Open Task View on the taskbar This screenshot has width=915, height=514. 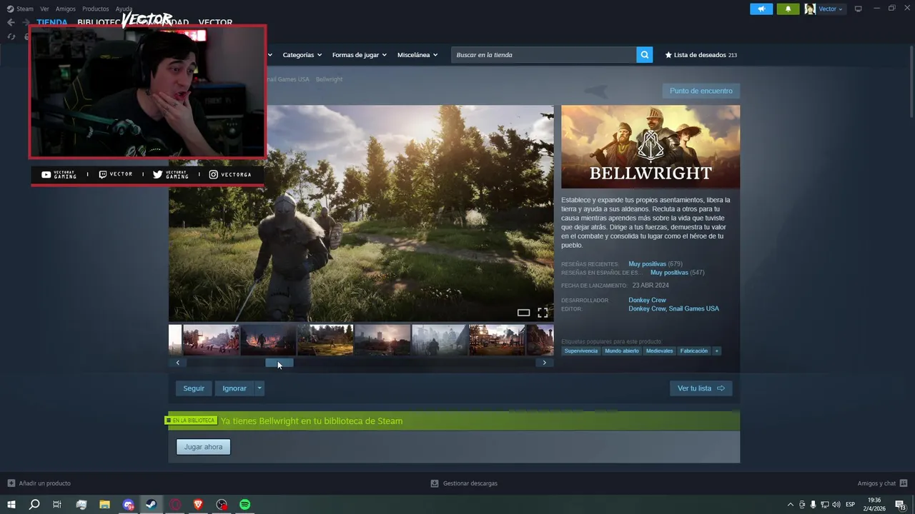pos(57,505)
